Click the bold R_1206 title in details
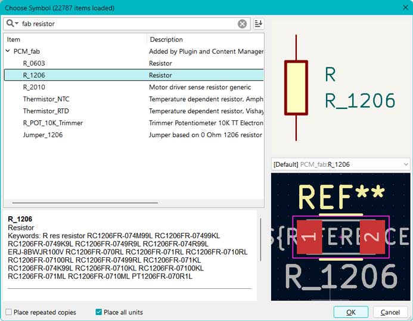 [20, 219]
